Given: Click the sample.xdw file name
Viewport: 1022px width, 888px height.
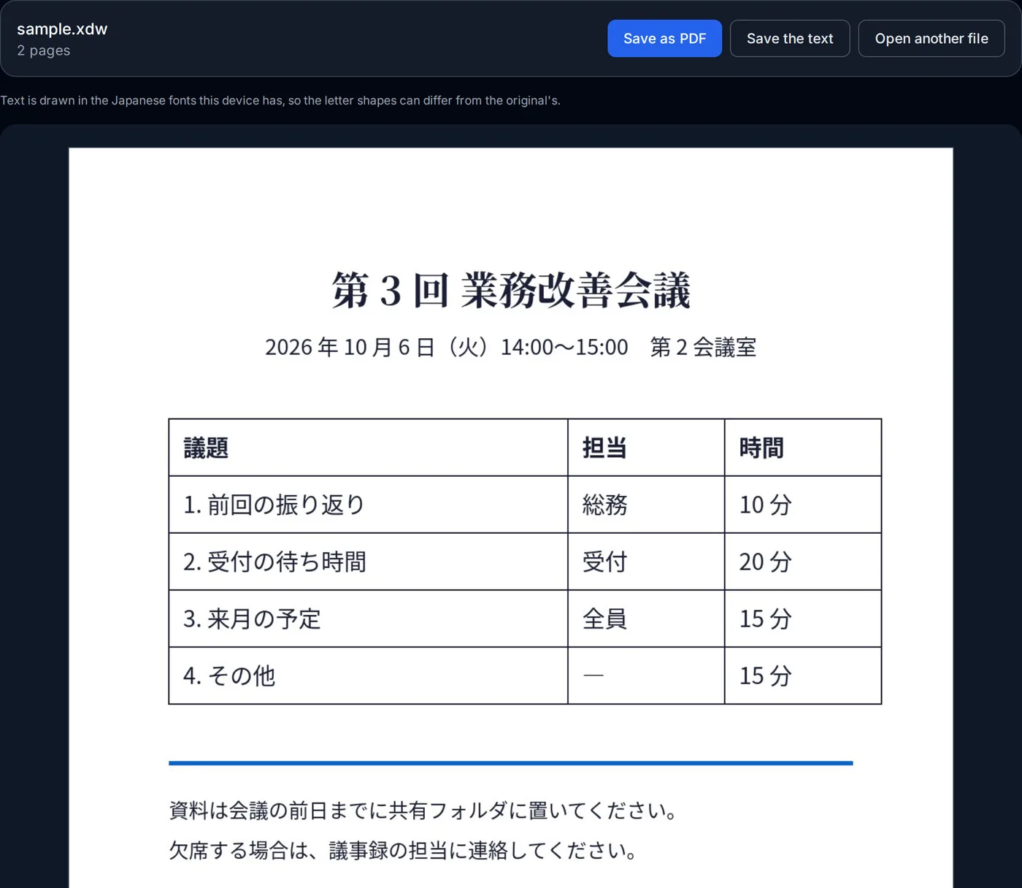Looking at the screenshot, I should click(x=62, y=29).
